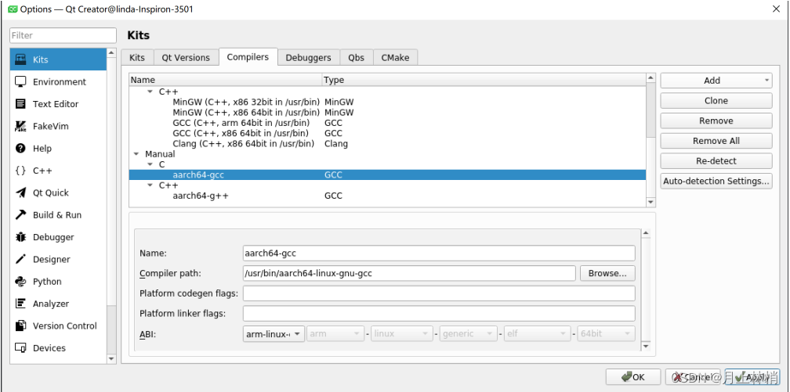Focus the Platform codegen flags field

coord(439,293)
